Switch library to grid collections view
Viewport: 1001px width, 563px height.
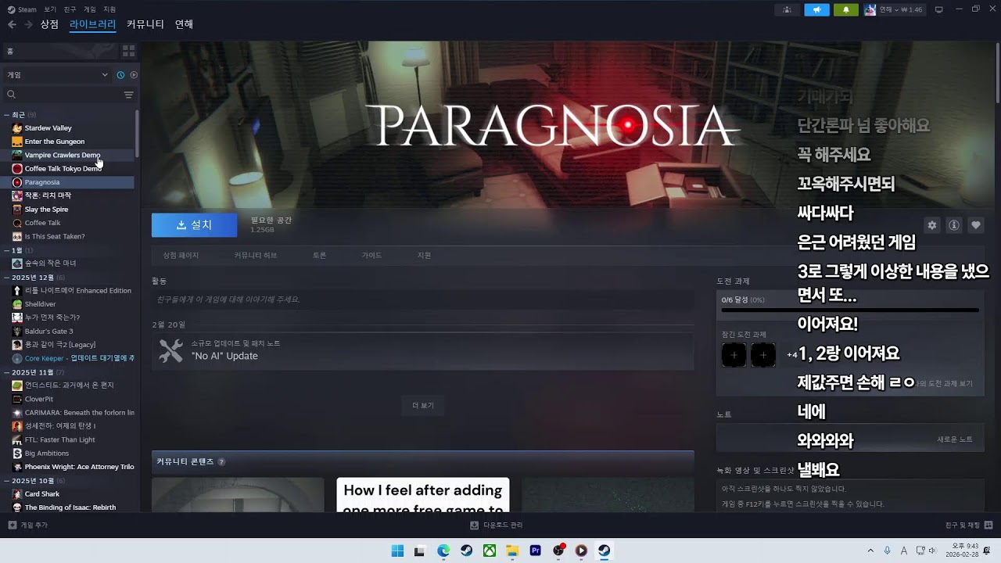tap(128, 51)
